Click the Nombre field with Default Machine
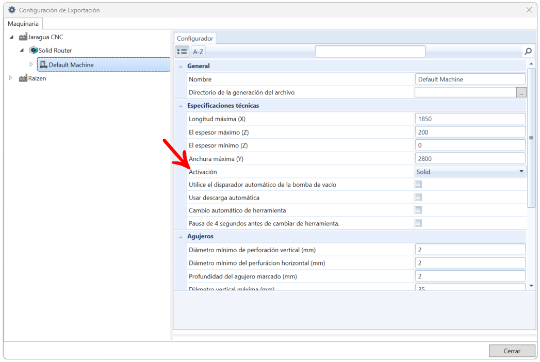 click(470, 79)
